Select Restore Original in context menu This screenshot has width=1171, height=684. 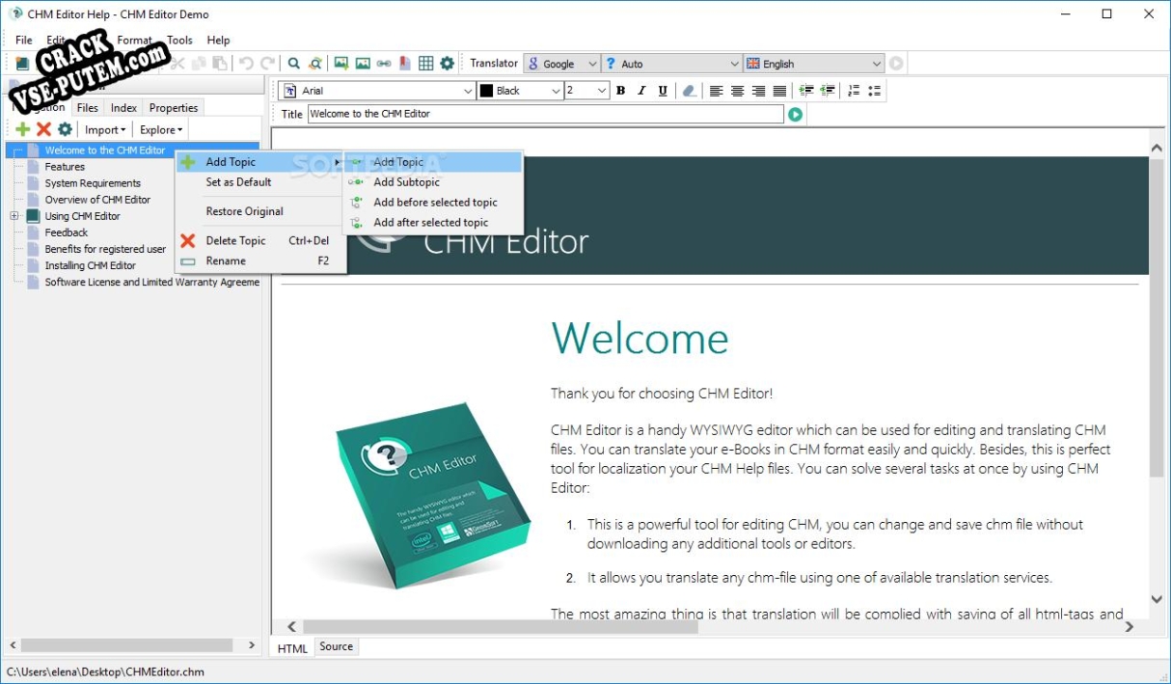[259, 211]
